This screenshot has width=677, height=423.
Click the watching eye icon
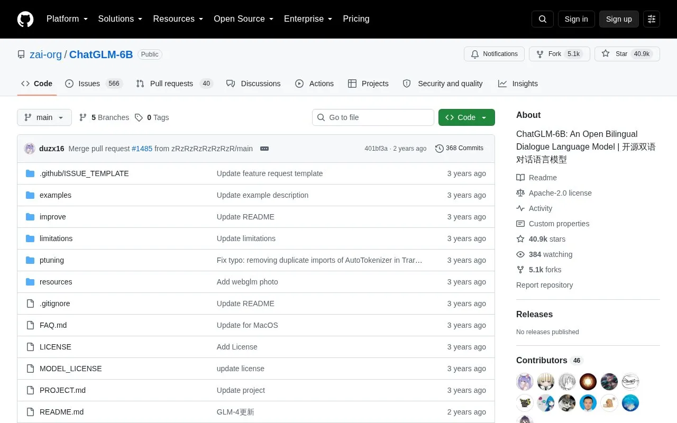520,254
